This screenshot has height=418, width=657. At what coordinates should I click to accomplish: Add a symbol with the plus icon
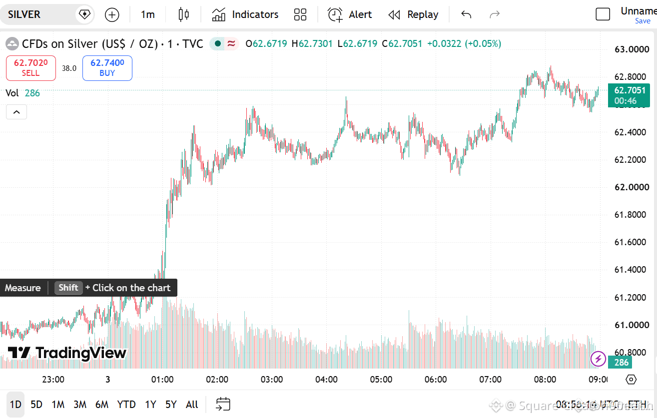point(112,15)
